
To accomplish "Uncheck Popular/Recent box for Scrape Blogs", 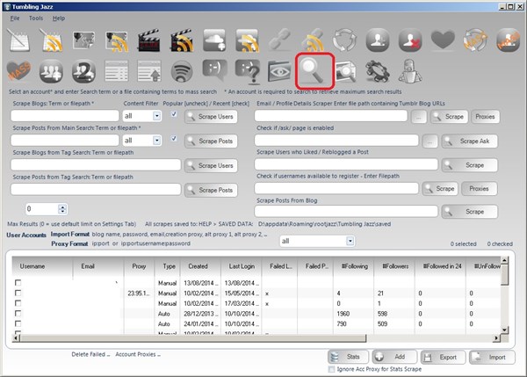I will click(x=174, y=114).
